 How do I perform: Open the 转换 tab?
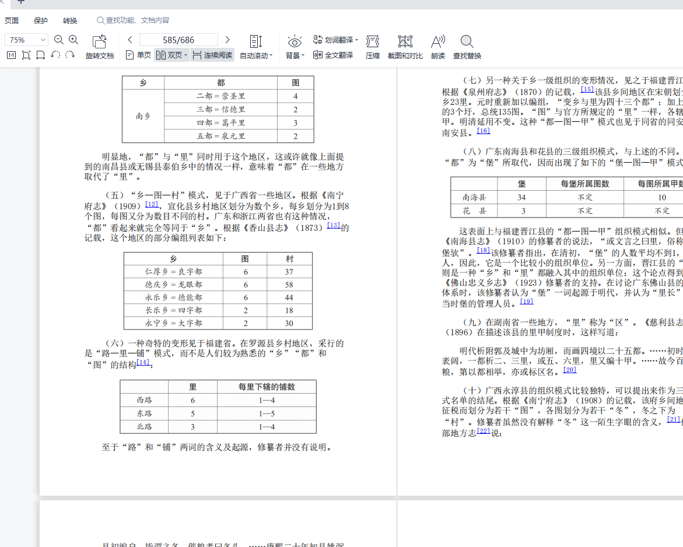[69, 20]
